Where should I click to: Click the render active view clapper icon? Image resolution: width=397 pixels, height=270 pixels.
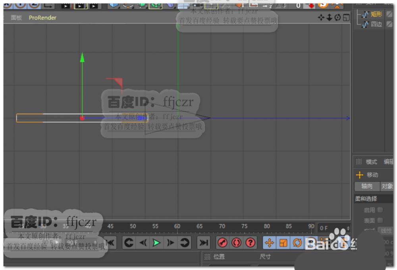(66, 6)
